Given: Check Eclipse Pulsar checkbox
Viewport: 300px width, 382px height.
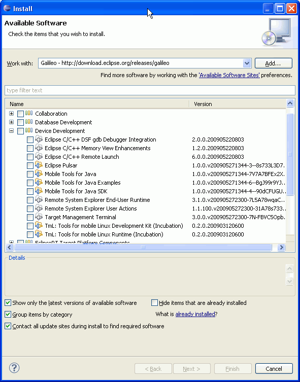Looking at the screenshot, I should pyautogui.click(x=30, y=166).
